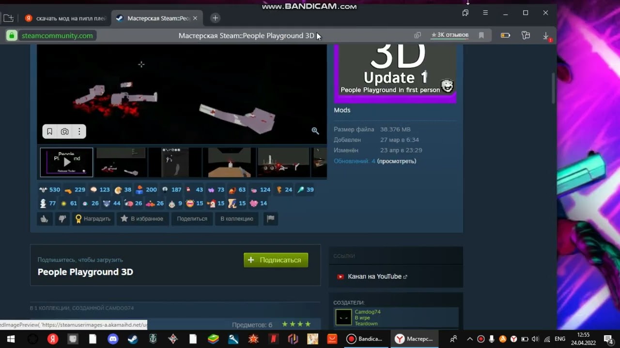Click the battery saver icon in browser toolbar

tap(505, 36)
